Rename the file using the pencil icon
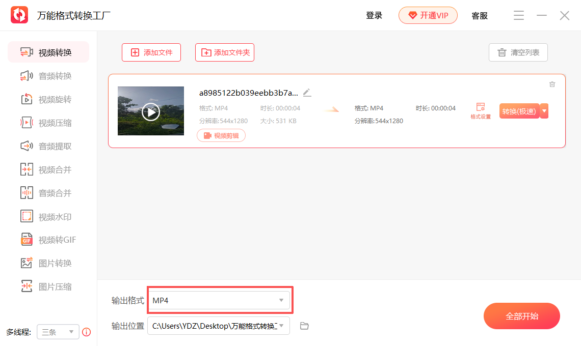This screenshot has height=346, width=581. (x=307, y=92)
